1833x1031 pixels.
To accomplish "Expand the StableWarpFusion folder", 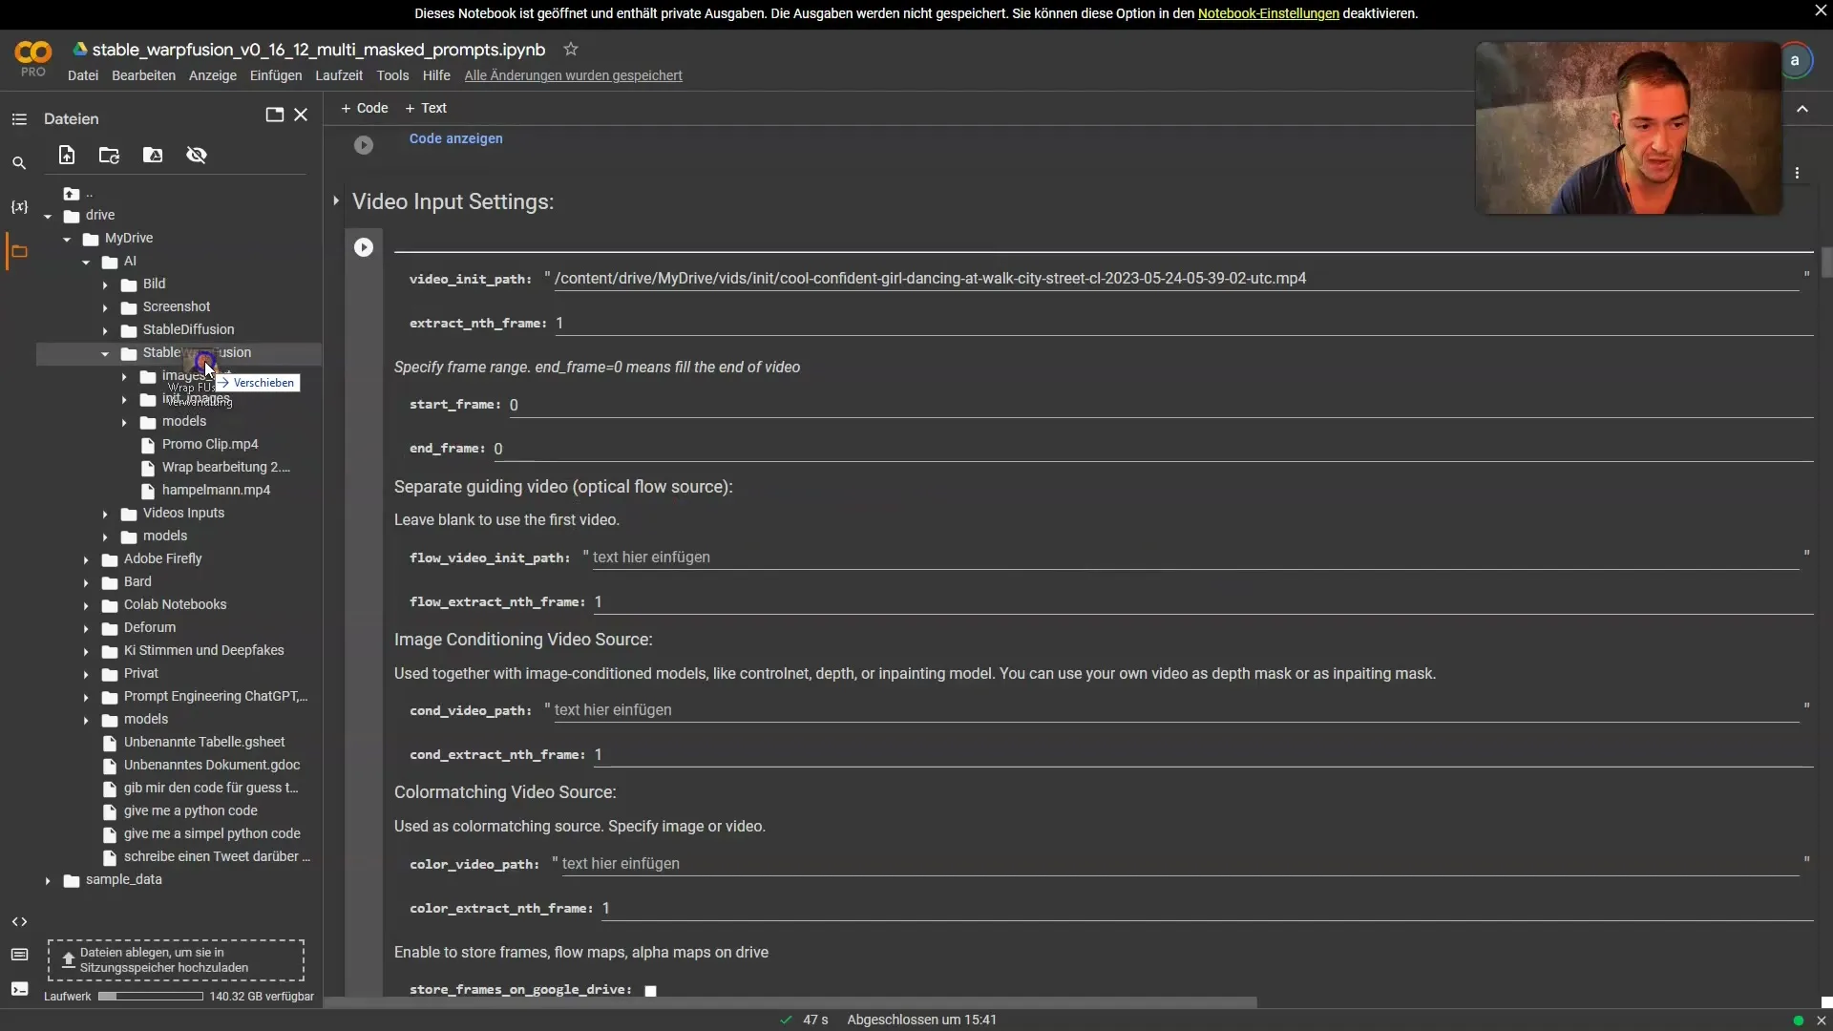I will [107, 352].
